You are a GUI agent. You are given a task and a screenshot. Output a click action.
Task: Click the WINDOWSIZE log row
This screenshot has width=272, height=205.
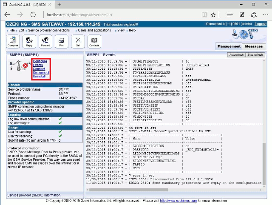click(138, 117)
